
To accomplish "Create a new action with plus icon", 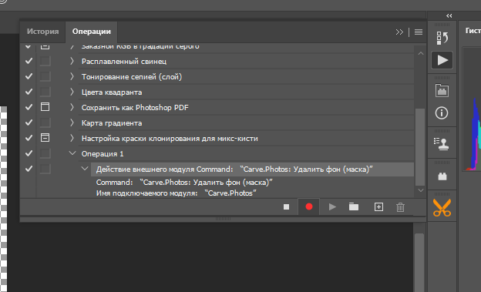I will coord(378,207).
